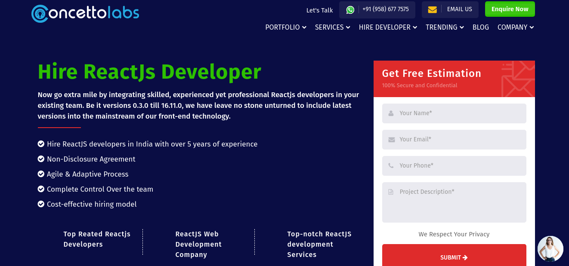Open the live chat agent avatar
Screen dimensions: 569x266
[550, 249]
